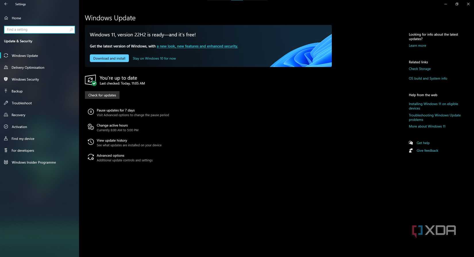Click the Backup arrow icon
Screen dimensions: 474x257
click(x=6, y=91)
